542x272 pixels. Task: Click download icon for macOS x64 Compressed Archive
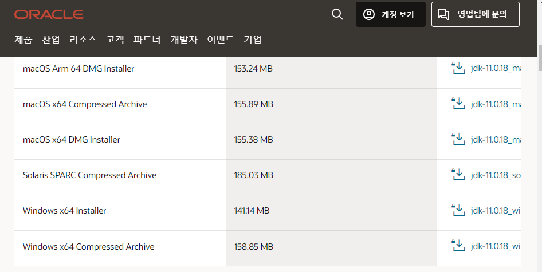pos(458,103)
